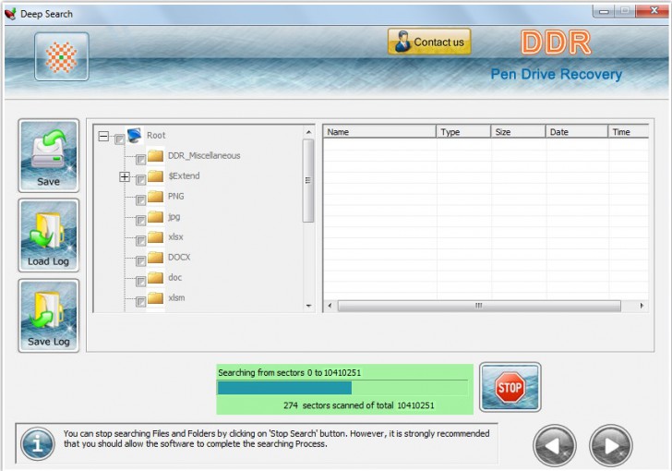Tick the Root checkbox

click(x=120, y=139)
